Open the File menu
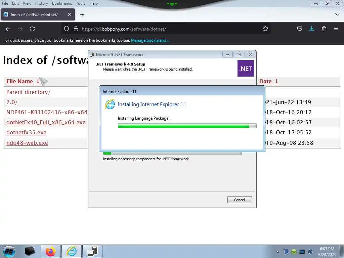Viewport: 344px width, 258px height. (x=5, y=3)
